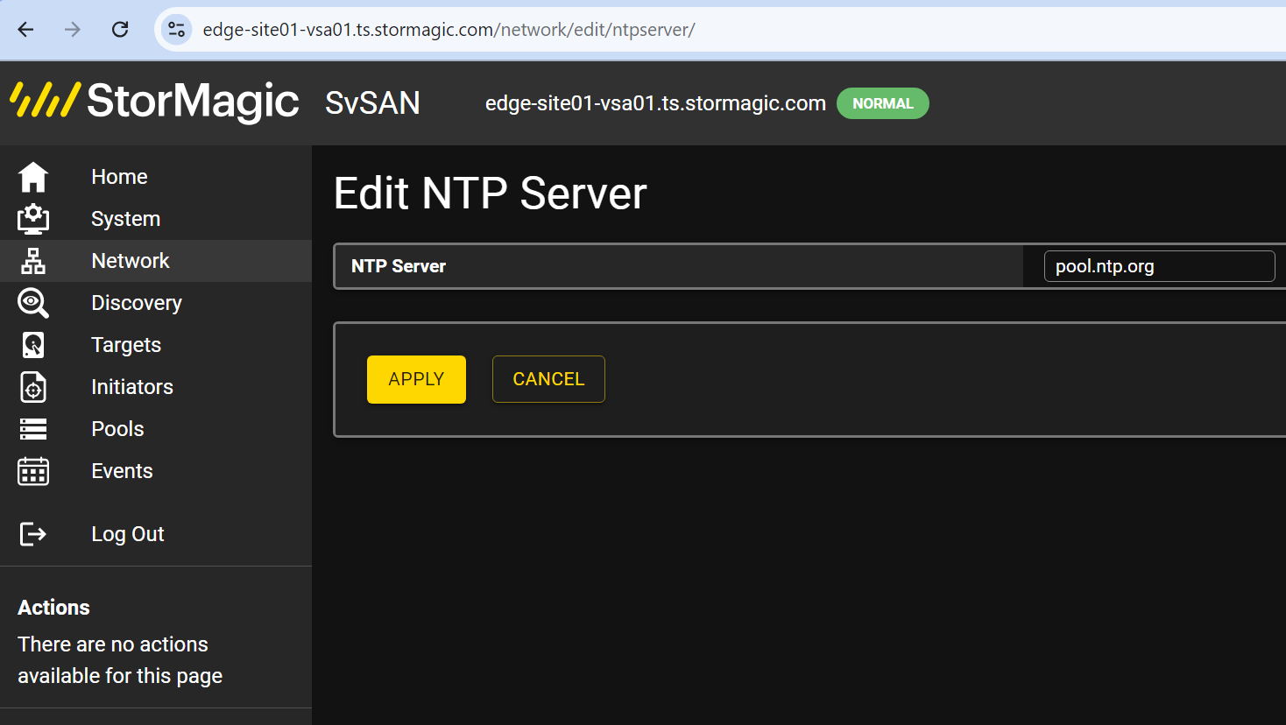The image size is (1286, 725).
Task: Click the NTP Server field label
Action: pos(399,266)
